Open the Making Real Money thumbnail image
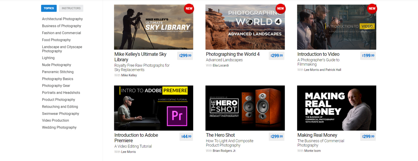Screen dimensions: 418x161 [x=337, y=108]
